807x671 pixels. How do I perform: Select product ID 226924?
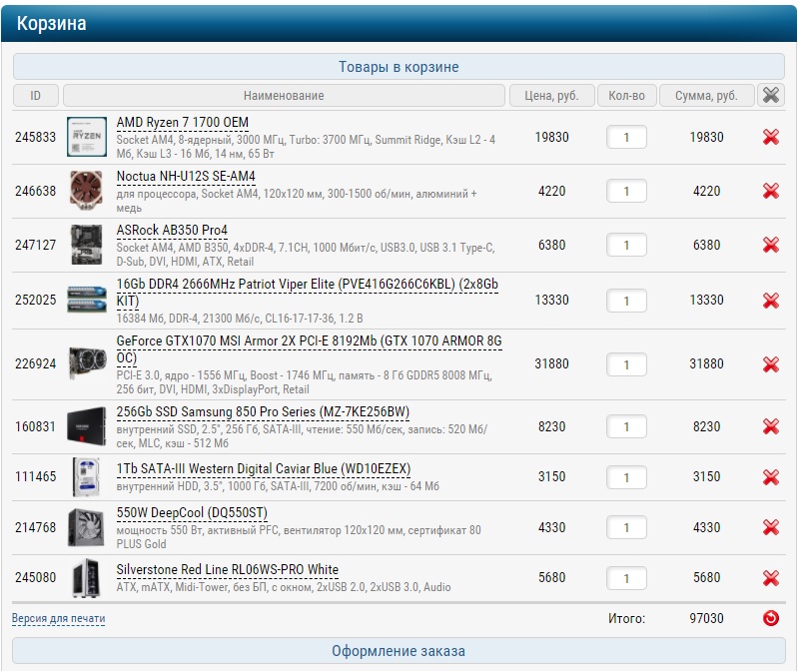point(36,363)
